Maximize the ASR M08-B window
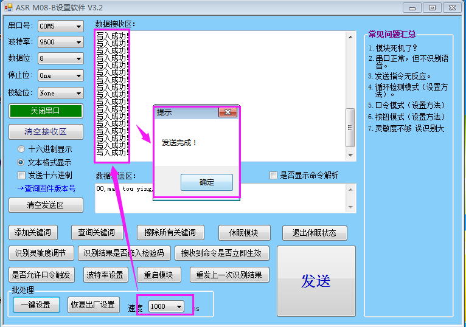466x327 pixels. pyautogui.click(x=432, y=8)
